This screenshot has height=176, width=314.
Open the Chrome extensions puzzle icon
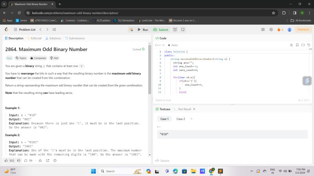284,13
